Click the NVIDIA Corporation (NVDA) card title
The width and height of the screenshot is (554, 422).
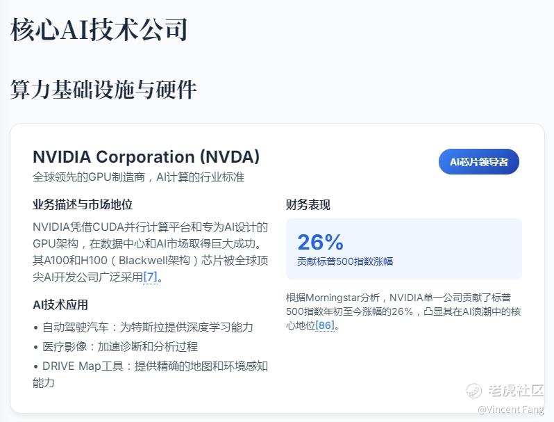pyautogui.click(x=146, y=156)
